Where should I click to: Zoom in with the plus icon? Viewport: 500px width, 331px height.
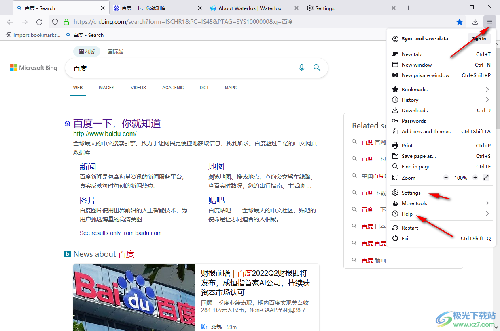tap(475, 178)
